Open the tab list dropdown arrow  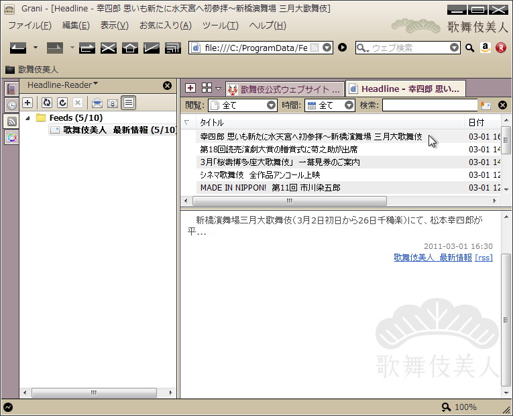pos(218,89)
